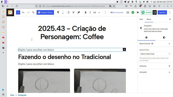
Task: Switch to the block styles half-circle tab
Action: 164,38
